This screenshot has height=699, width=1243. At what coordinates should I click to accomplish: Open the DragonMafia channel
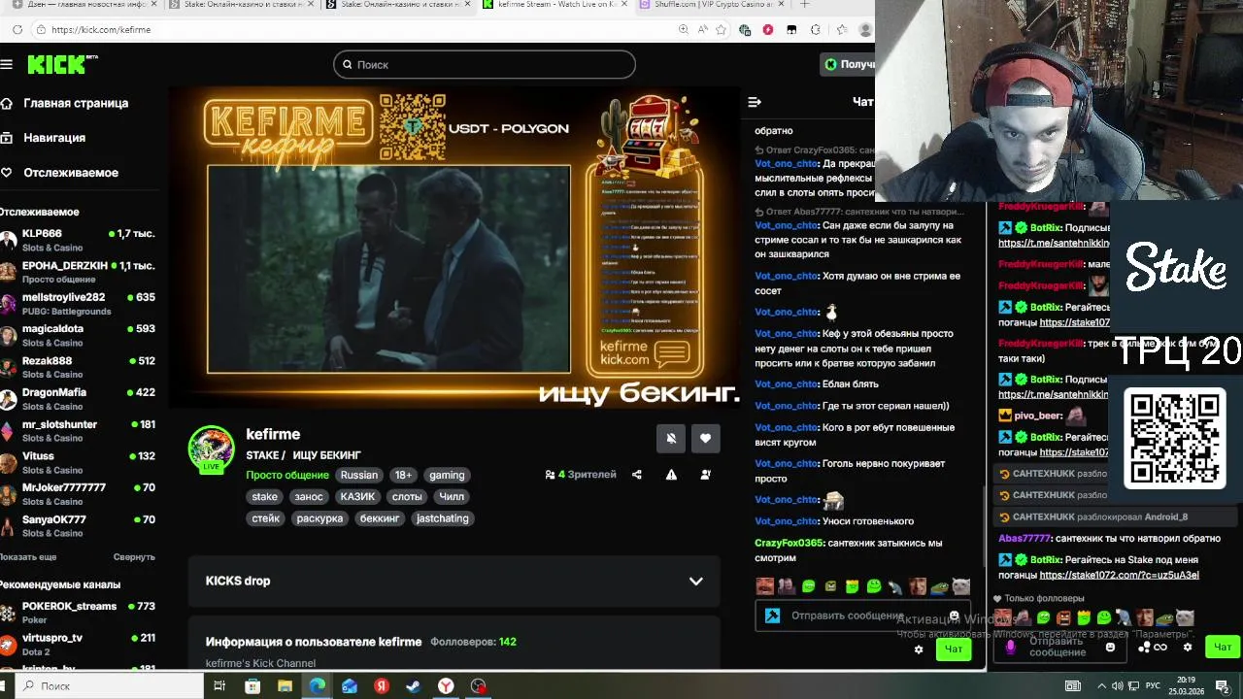78,399
